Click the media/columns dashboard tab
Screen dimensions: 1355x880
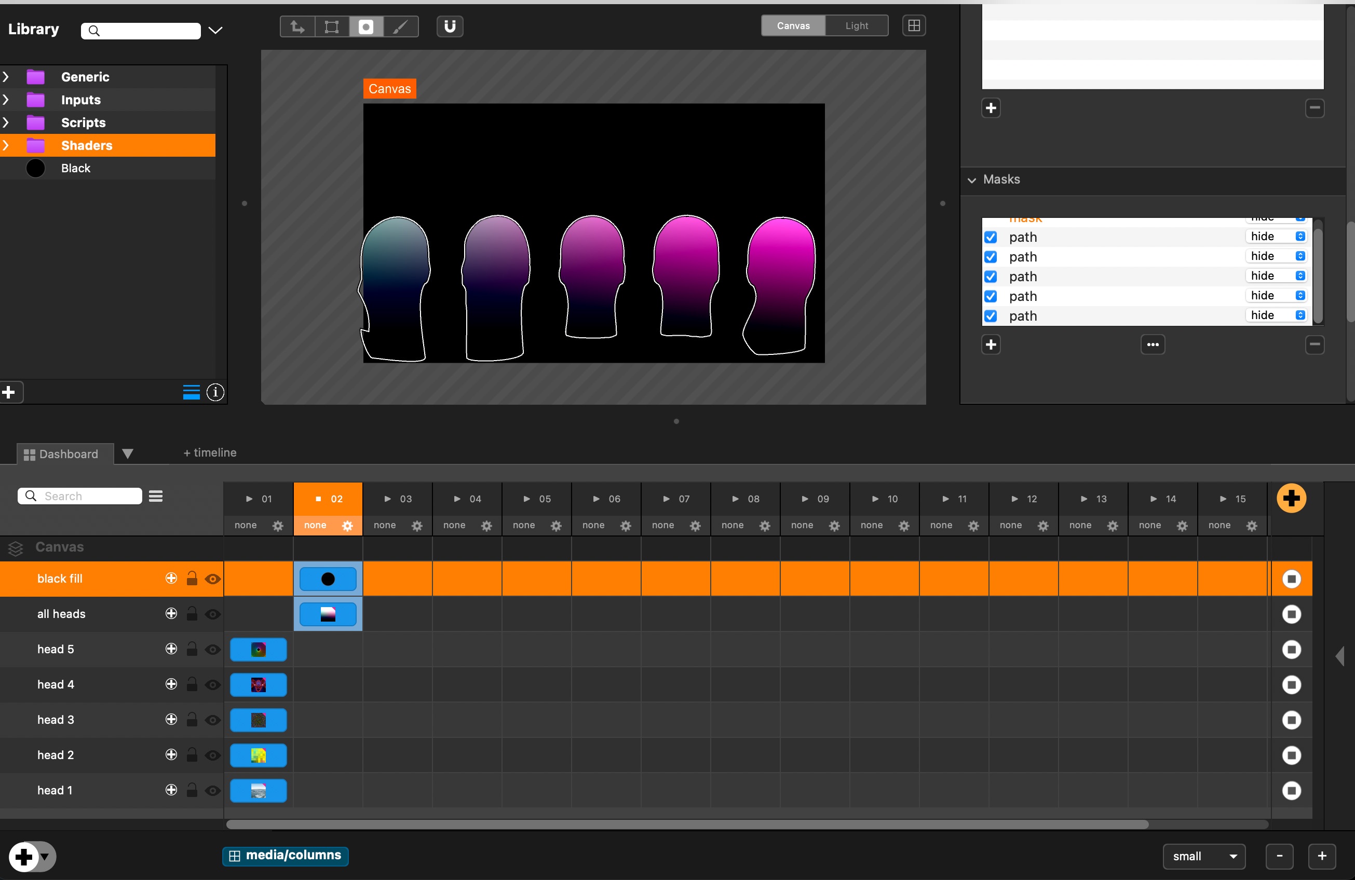point(286,855)
